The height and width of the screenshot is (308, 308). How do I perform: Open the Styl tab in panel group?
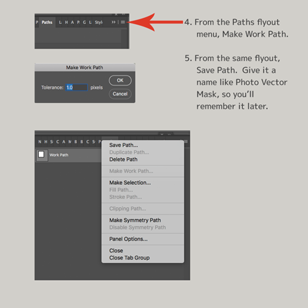(99, 22)
